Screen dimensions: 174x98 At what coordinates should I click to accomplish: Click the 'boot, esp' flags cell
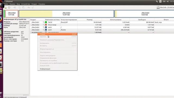(x=158, y=22)
